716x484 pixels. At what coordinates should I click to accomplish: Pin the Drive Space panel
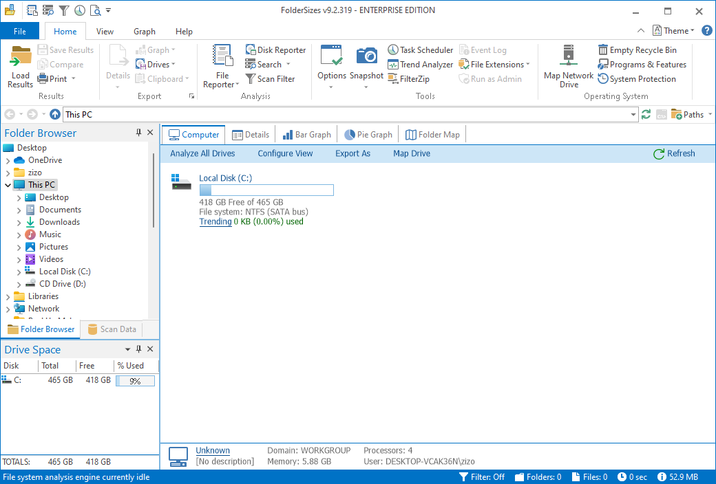[138, 349]
